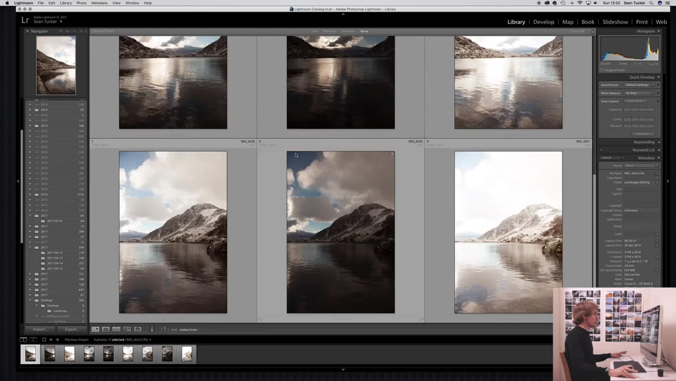Hide the left panel via edge arrow
This screenshot has width=676, height=381.
click(18, 181)
